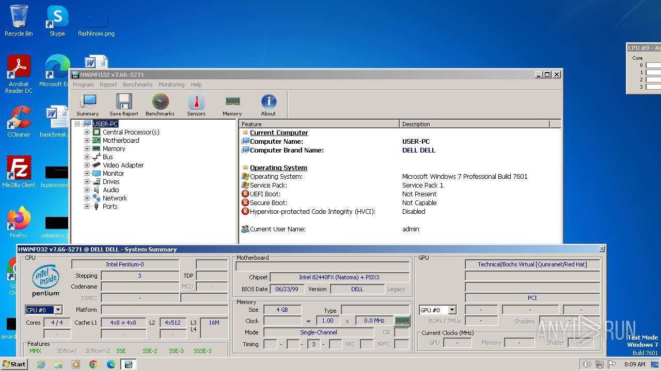Open the Firefox desktop shortcut
The width and height of the screenshot is (661, 371).
(x=19, y=223)
